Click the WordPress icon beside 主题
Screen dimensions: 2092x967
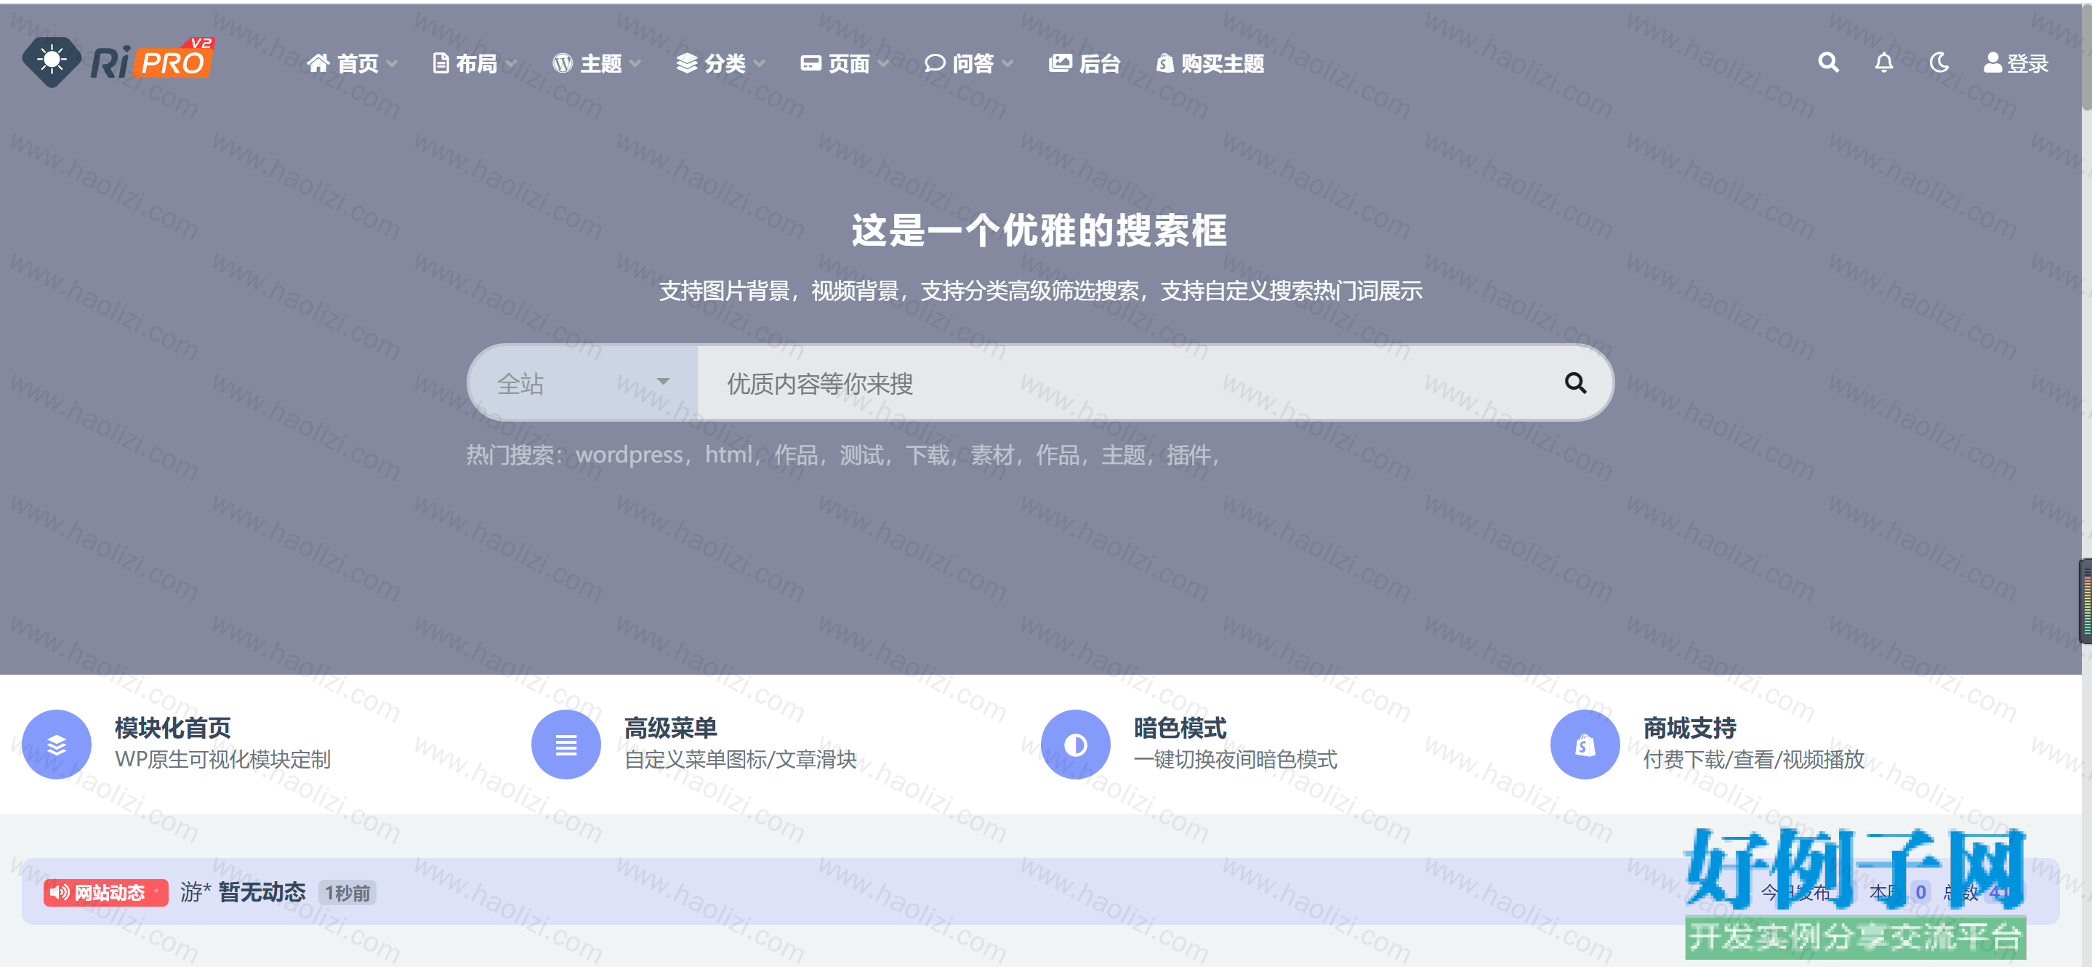(562, 63)
